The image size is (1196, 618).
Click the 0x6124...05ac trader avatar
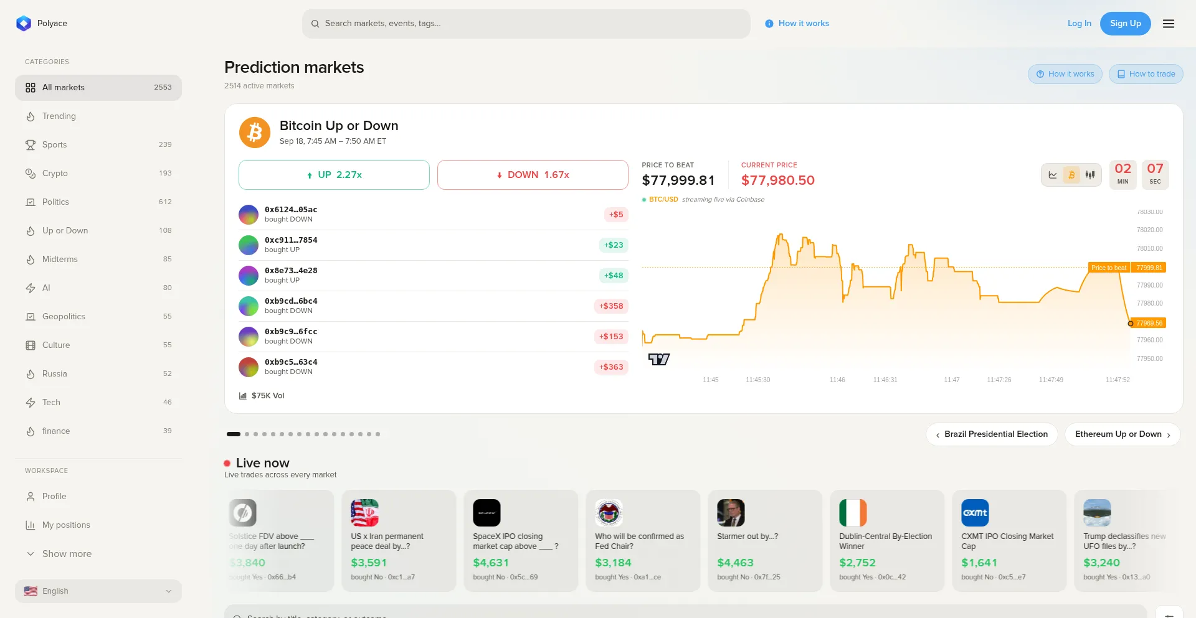[x=249, y=215]
